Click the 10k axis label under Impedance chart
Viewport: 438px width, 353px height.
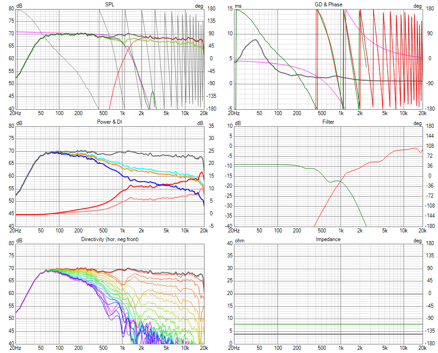[404, 348]
